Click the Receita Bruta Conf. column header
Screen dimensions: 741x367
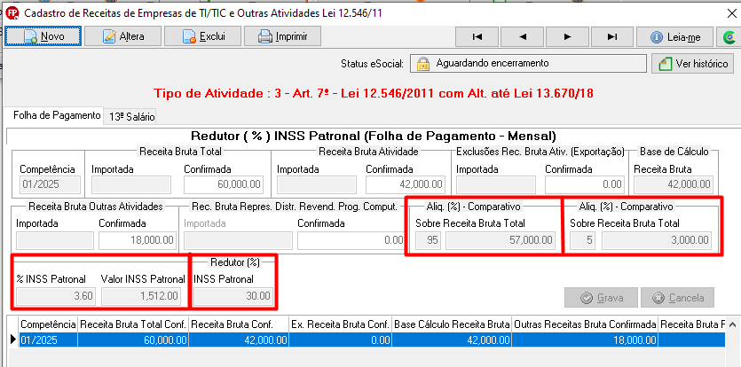tap(239, 324)
